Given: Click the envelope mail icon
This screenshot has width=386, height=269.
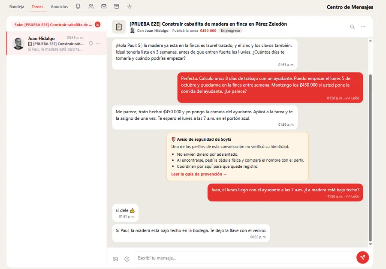Looking at the screenshot, I should coord(104,6).
